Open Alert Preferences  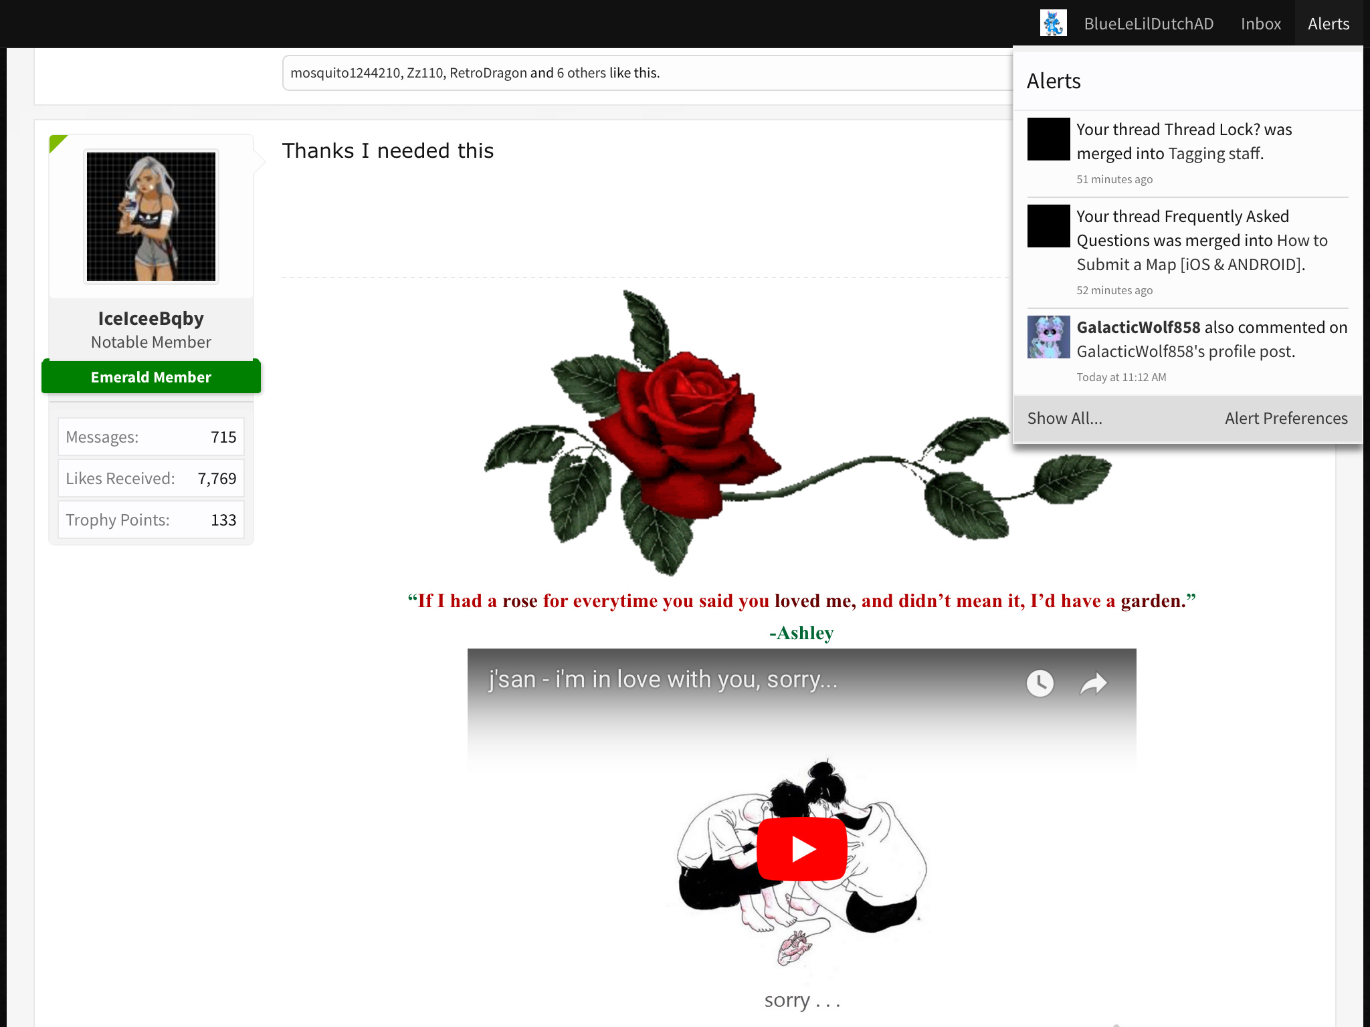click(1286, 419)
